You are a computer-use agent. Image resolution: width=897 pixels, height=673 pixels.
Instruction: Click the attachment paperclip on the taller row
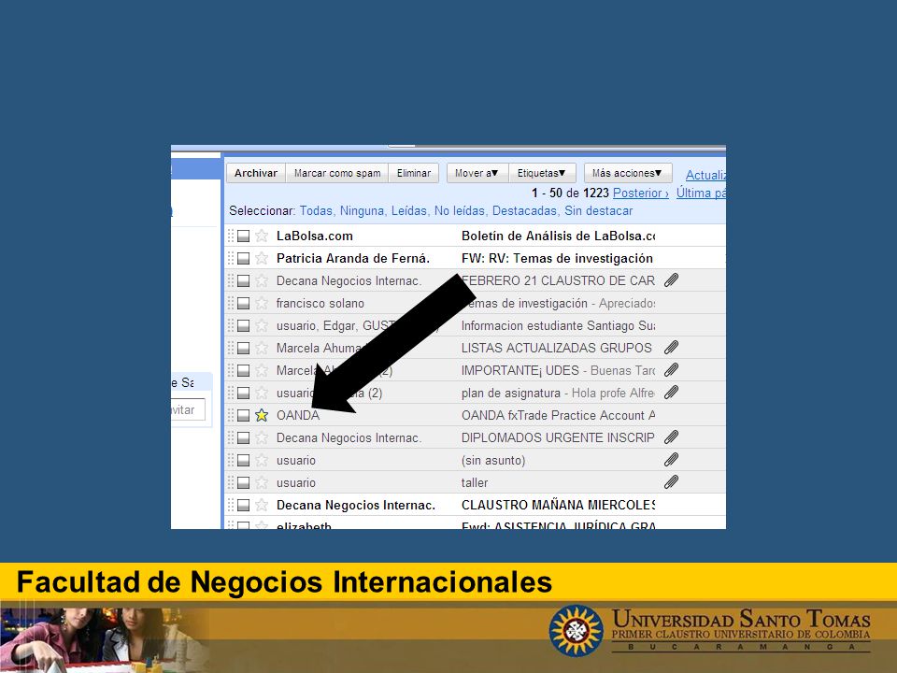[x=671, y=482]
